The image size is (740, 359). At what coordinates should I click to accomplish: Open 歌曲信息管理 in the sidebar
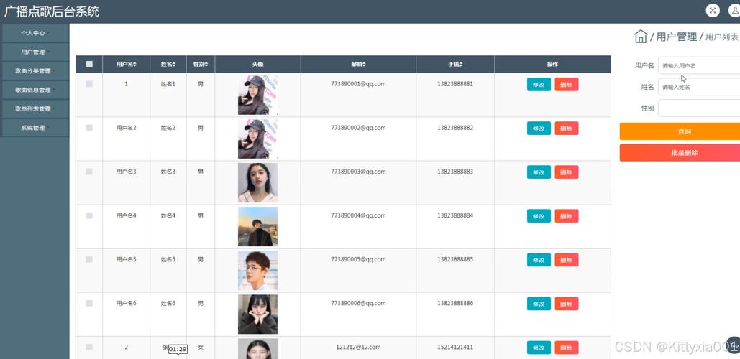click(35, 90)
